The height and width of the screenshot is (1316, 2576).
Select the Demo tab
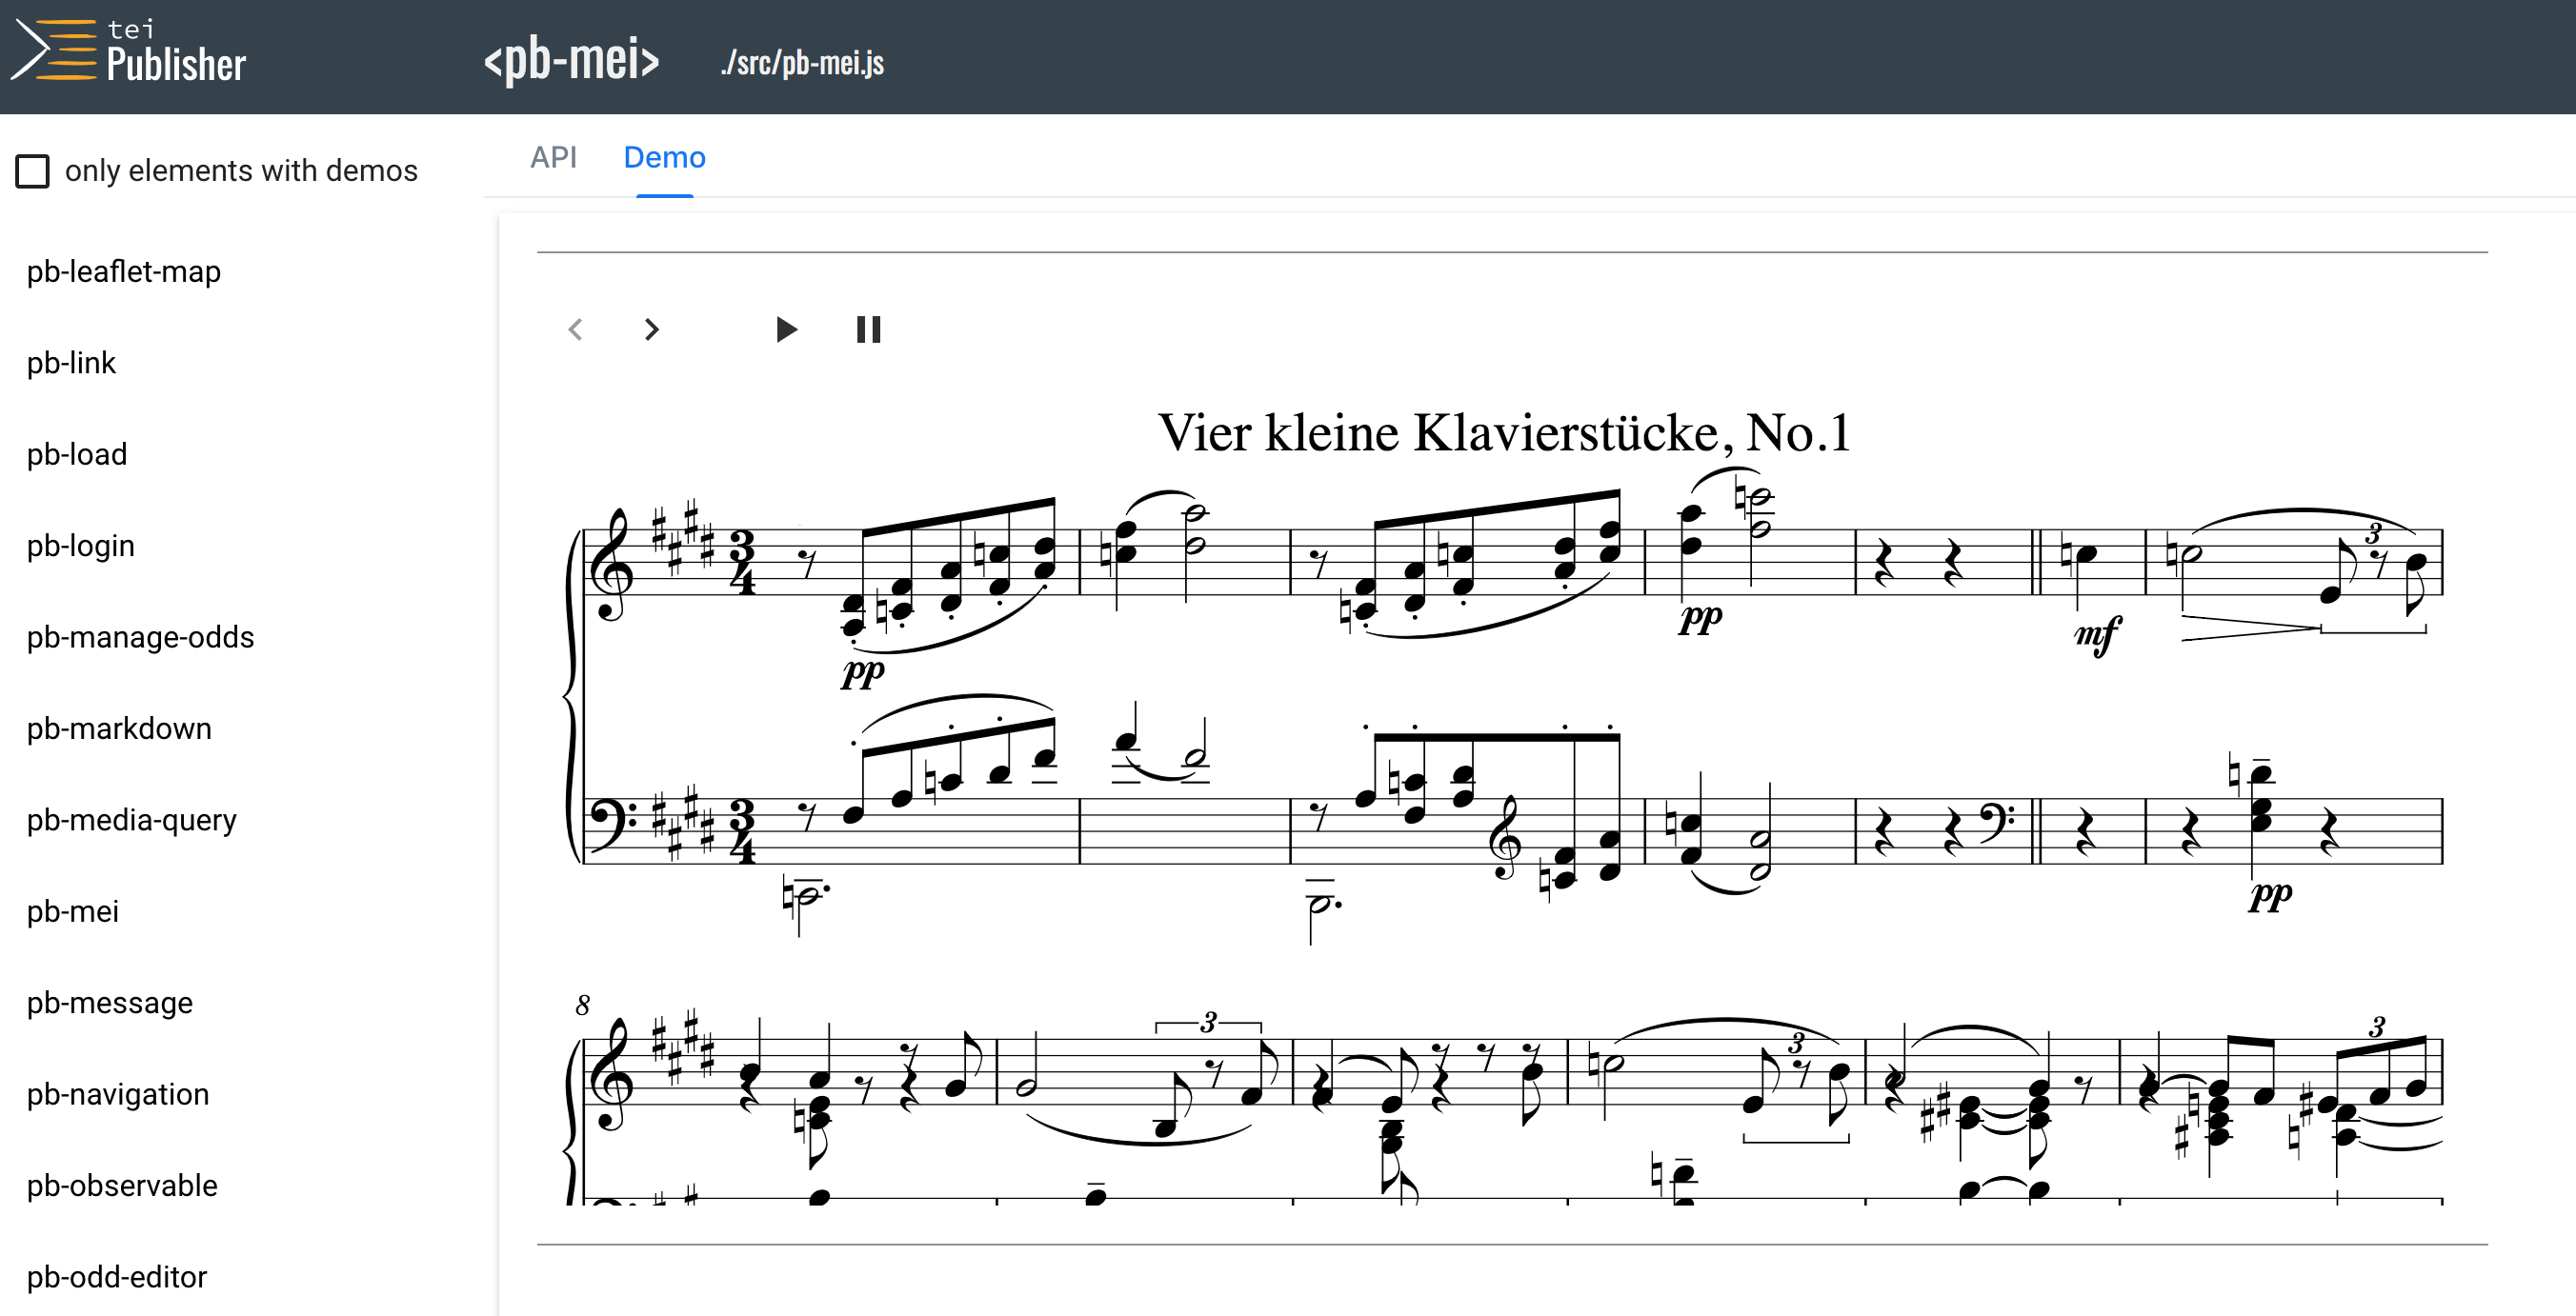664,158
